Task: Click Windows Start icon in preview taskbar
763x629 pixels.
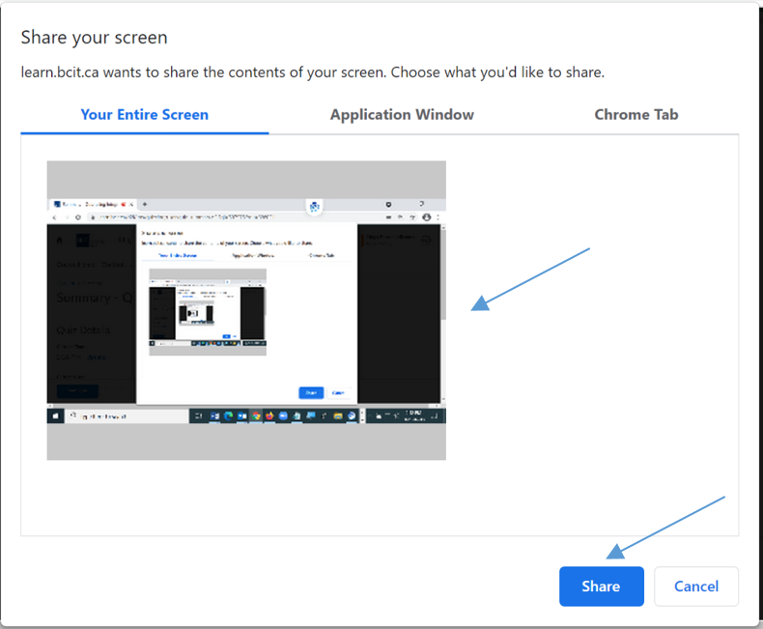Action: pos(56,416)
